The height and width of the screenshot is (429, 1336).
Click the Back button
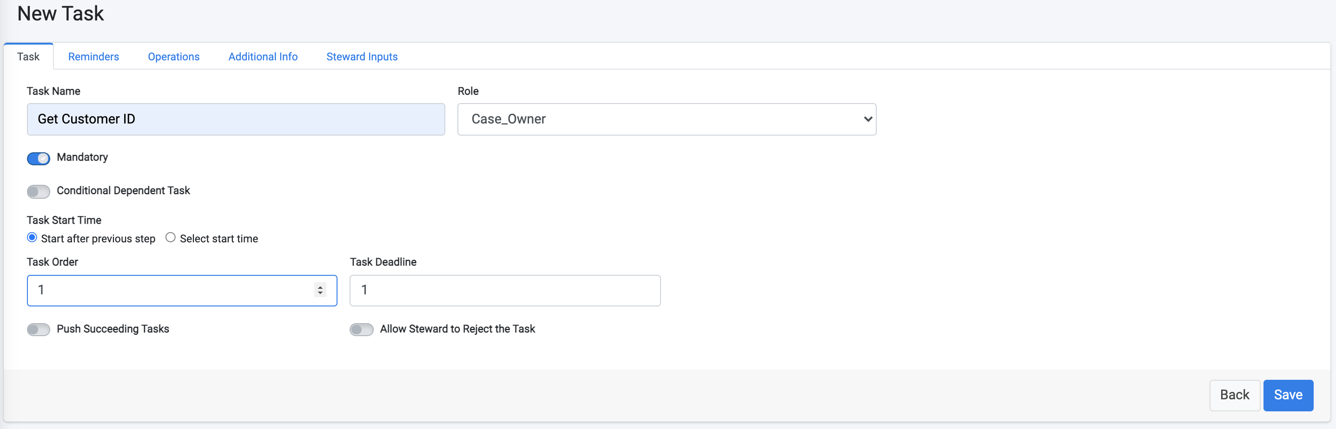pyautogui.click(x=1234, y=395)
